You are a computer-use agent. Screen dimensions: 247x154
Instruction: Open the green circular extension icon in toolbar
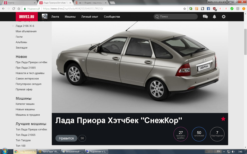point(191,9)
